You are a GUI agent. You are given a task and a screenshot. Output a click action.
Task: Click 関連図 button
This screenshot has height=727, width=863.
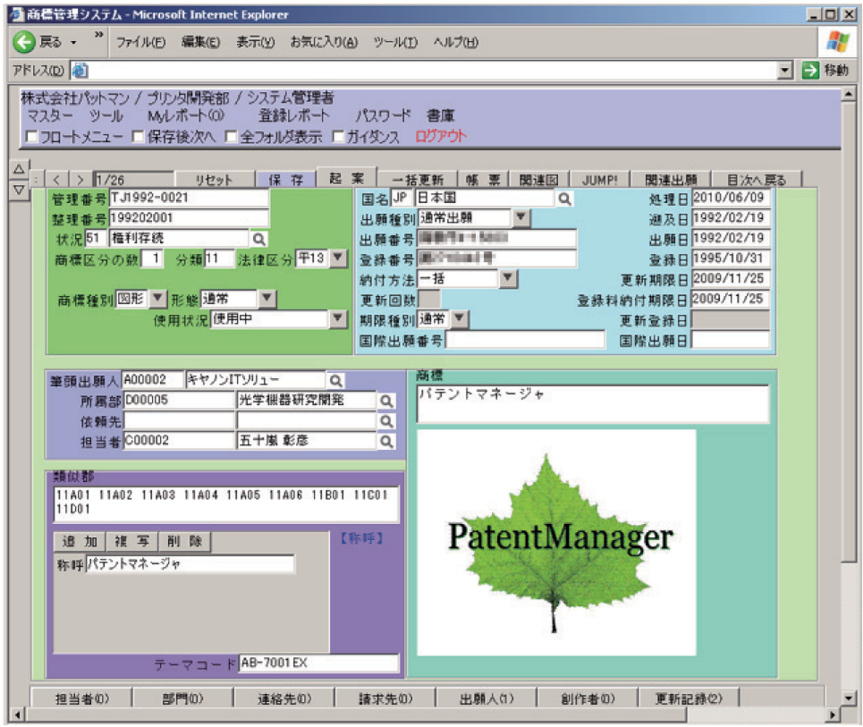[538, 180]
